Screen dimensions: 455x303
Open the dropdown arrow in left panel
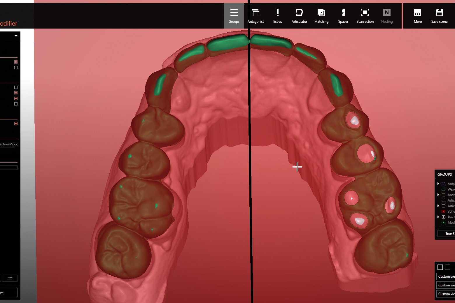click(16, 36)
